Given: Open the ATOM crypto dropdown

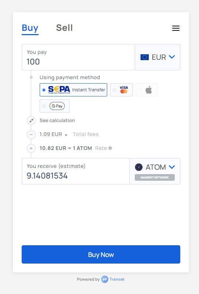Looking at the screenshot, I should click(155, 167).
